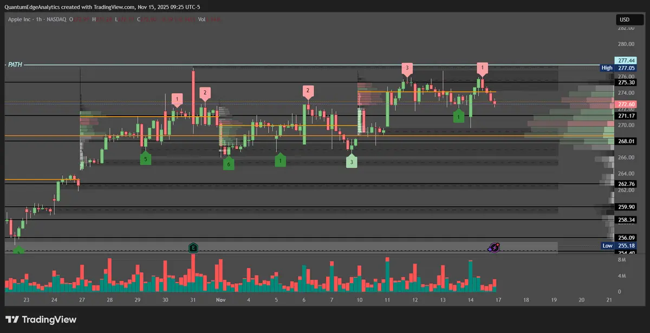Click the 'Nov' date axis label
The image size is (650, 333).
click(x=220, y=299)
